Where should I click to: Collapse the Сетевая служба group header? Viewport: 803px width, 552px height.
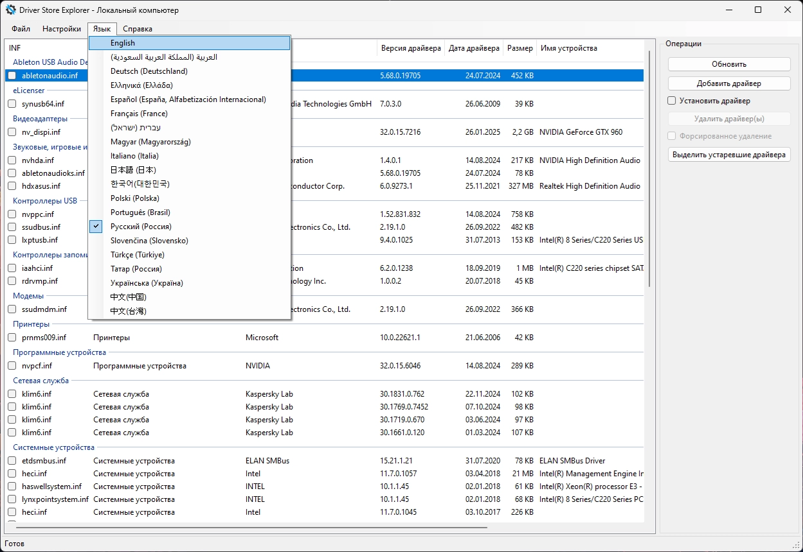tap(41, 381)
